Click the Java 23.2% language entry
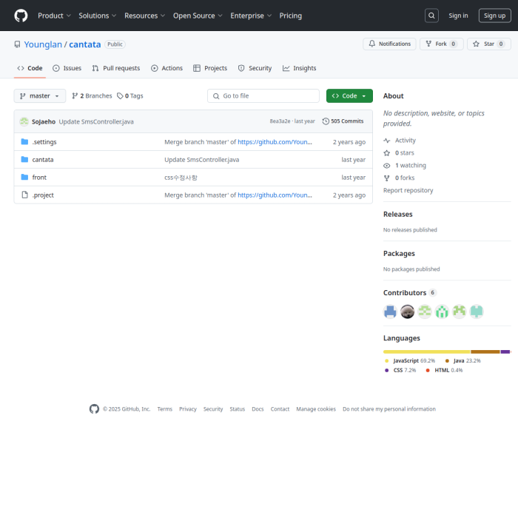The image size is (518, 518). click(x=462, y=361)
